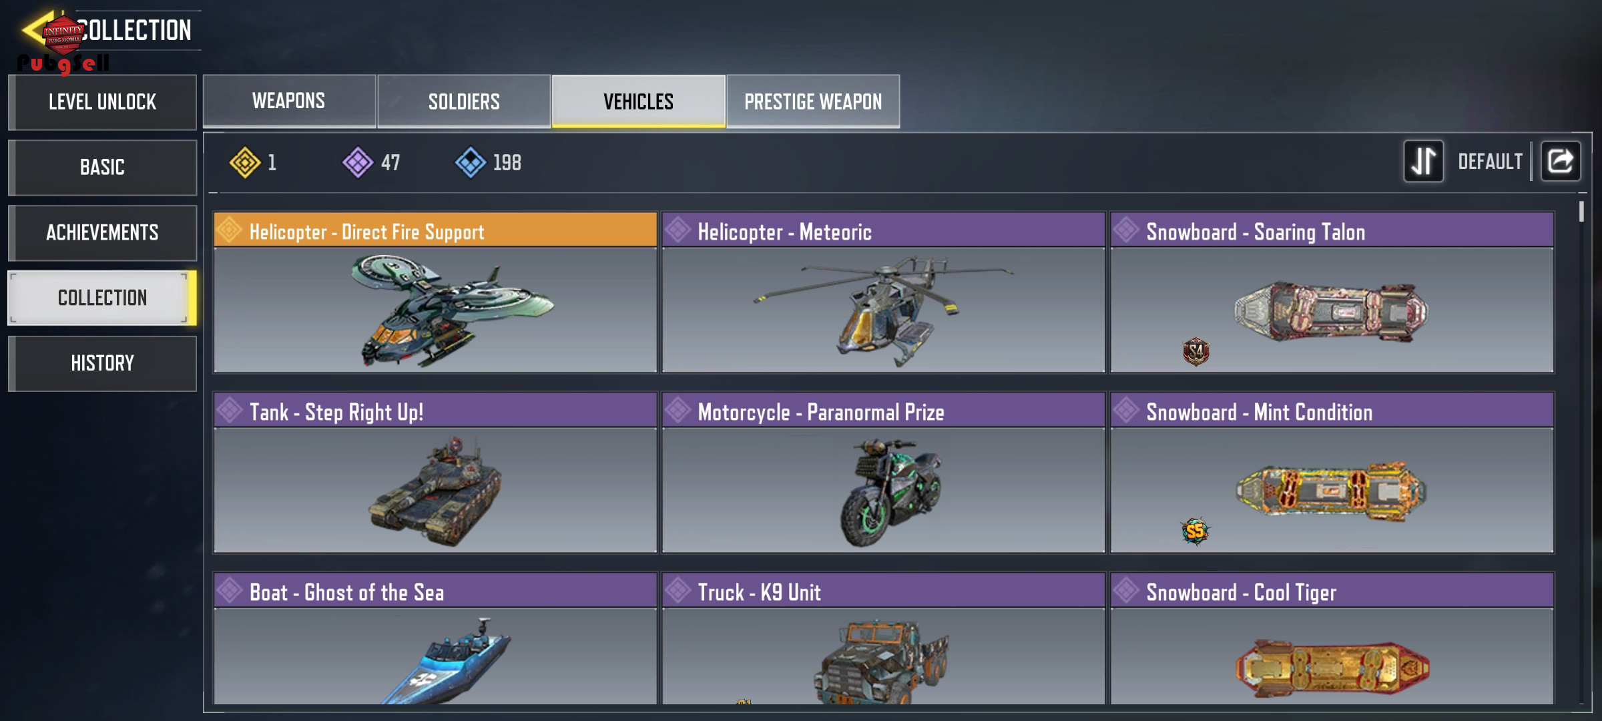Image resolution: width=1602 pixels, height=721 pixels.
Task: Go to the ACHIEVEMENTS section
Action: click(x=102, y=232)
